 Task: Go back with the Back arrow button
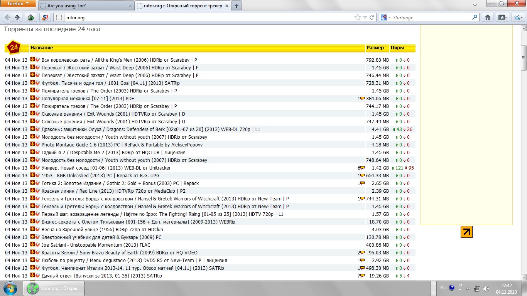8,17
